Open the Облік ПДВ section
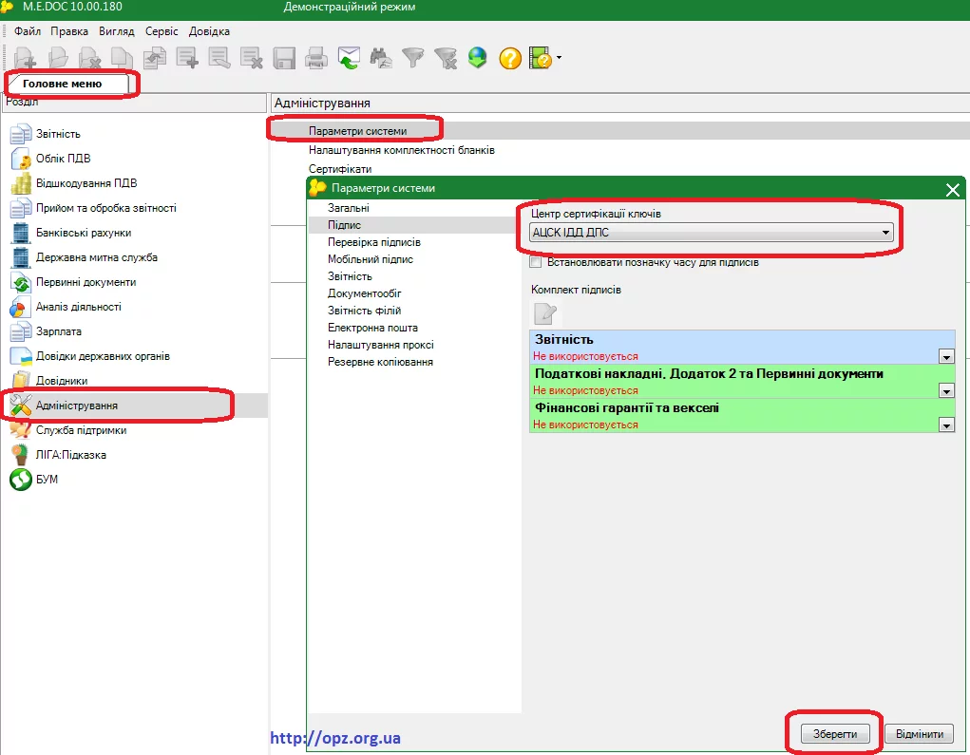Image resolution: width=970 pixels, height=755 pixels. pyautogui.click(x=63, y=159)
